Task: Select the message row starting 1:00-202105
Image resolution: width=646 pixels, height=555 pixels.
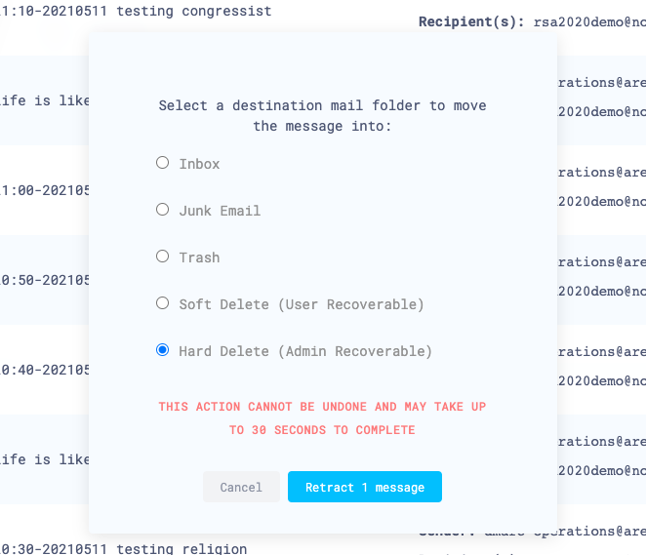Action: tap(45, 190)
